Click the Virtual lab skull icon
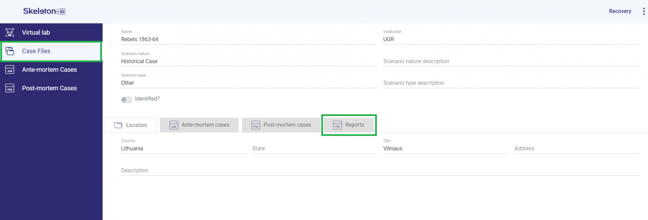Screen dimensions: 648x220 [x=10, y=32]
